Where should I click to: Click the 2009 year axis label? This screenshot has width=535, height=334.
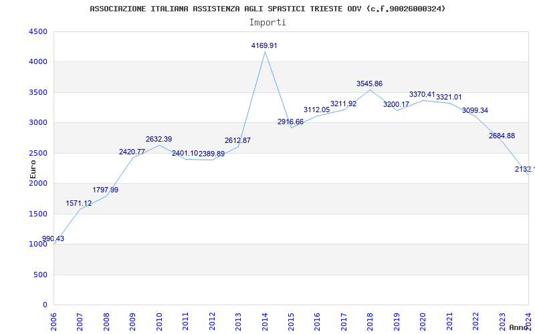click(x=133, y=322)
